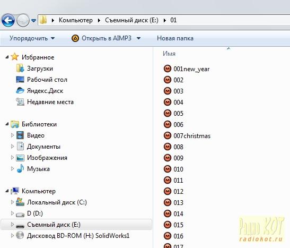Click the Новая папка button

click(x=175, y=38)
